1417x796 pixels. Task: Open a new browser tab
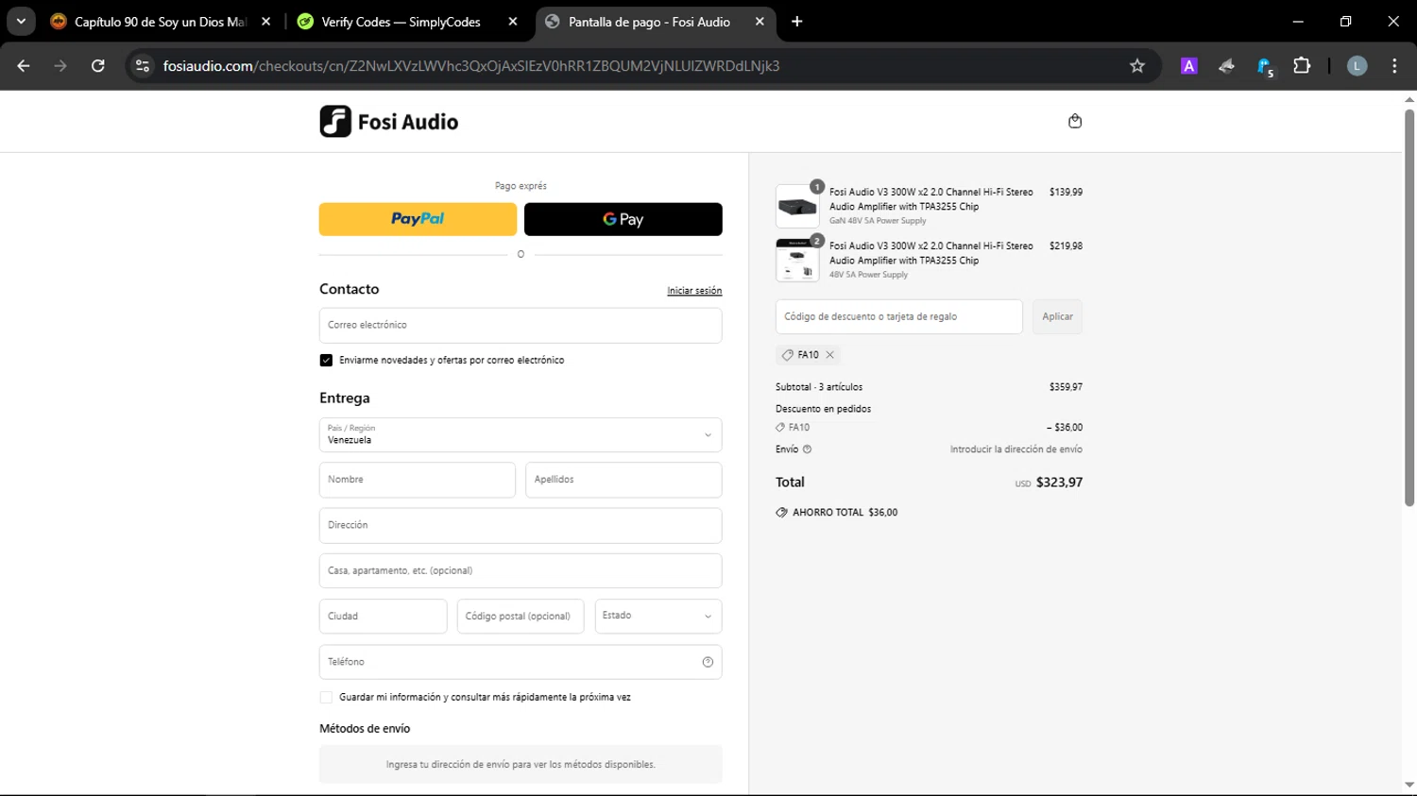(797, 22)
